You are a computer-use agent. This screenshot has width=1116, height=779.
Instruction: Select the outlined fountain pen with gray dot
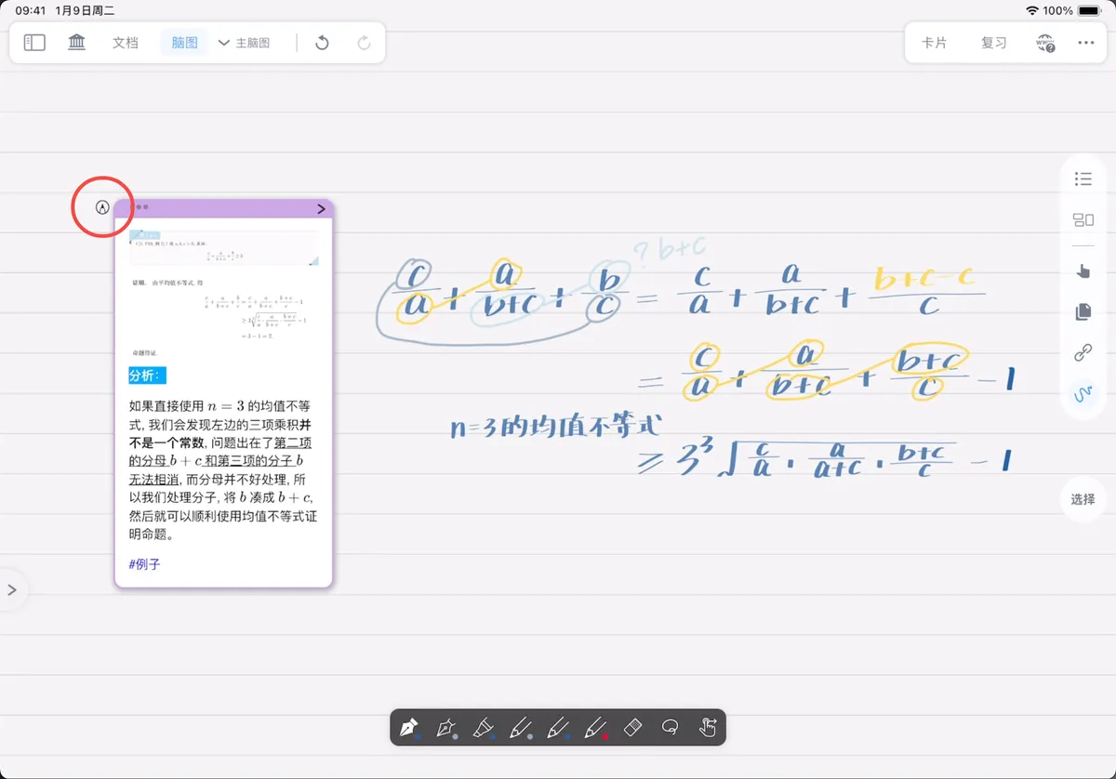(x=445, y=727)
